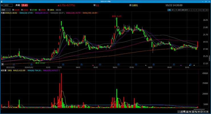Click the stock code 3372 input field

click(8, 5)
